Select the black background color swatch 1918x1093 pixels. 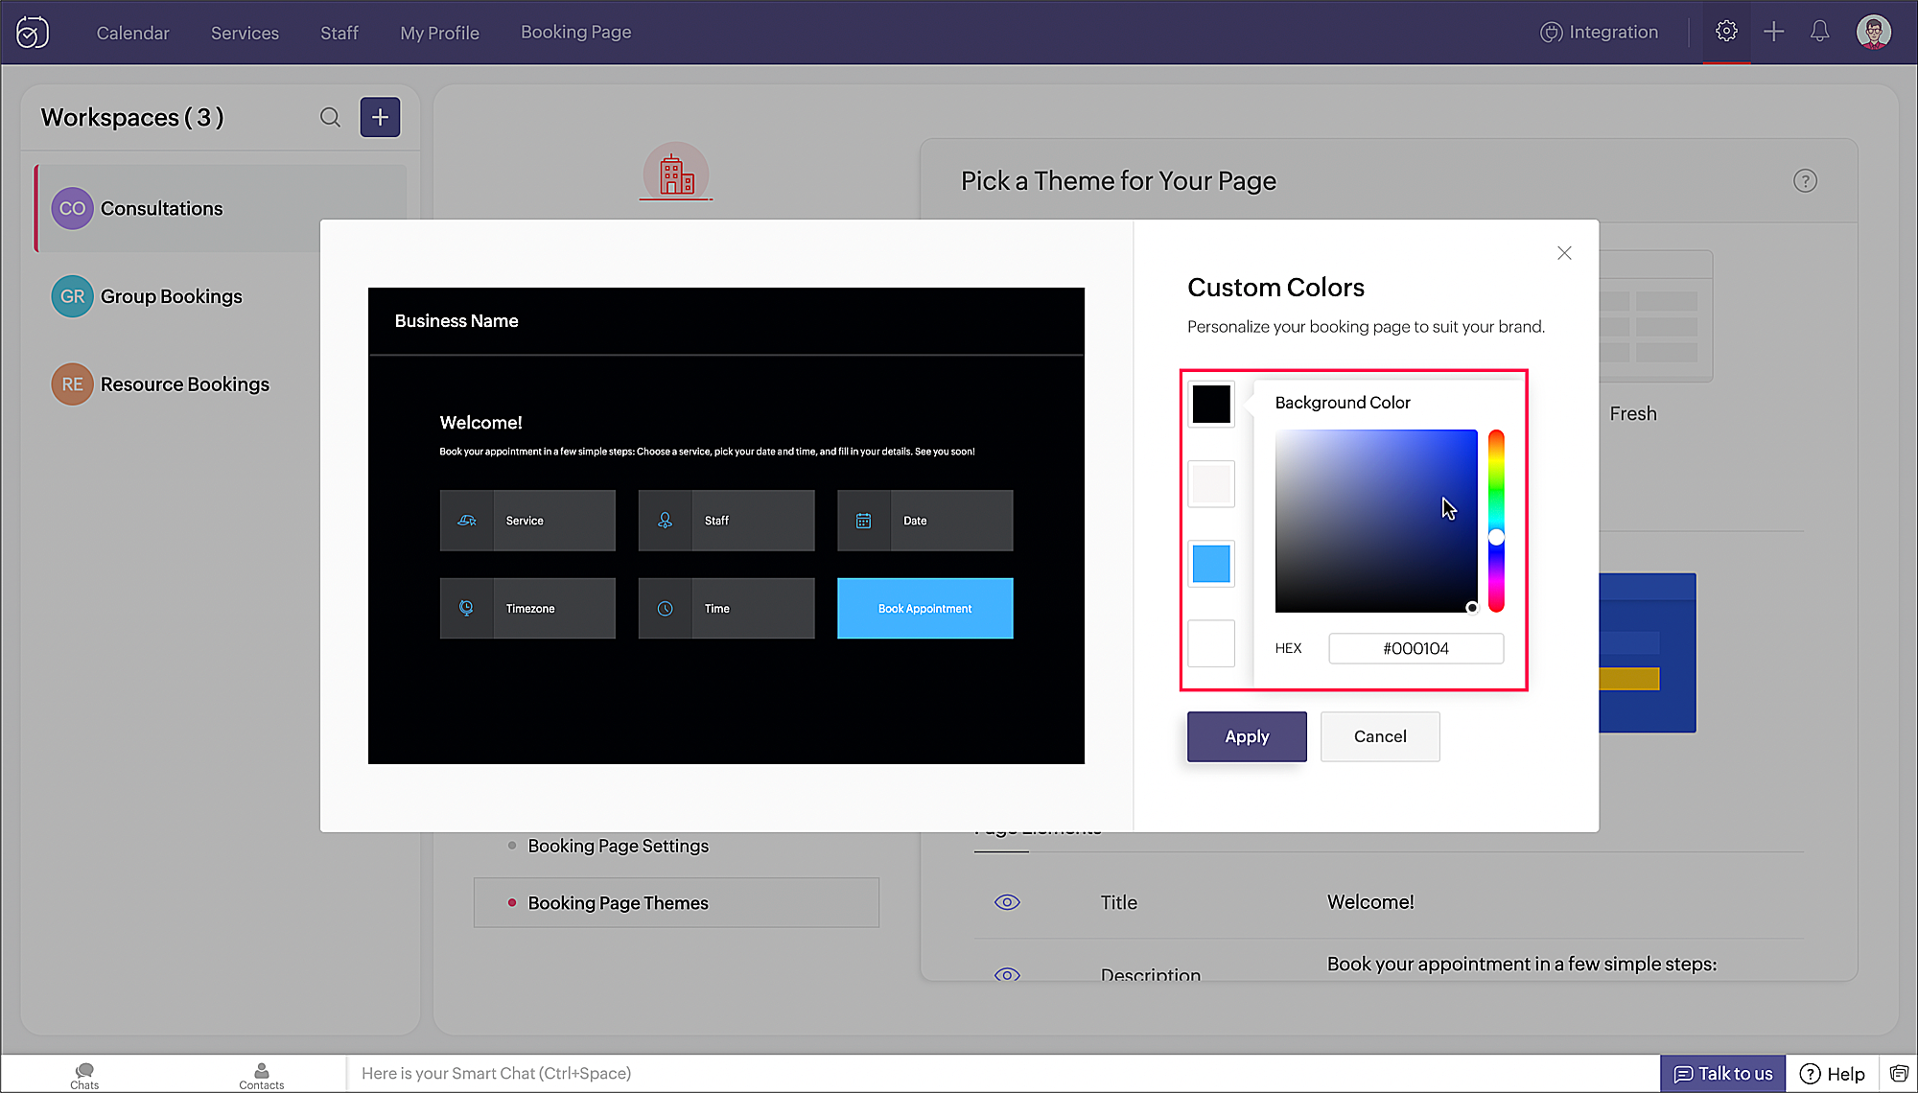[1211, 404]
